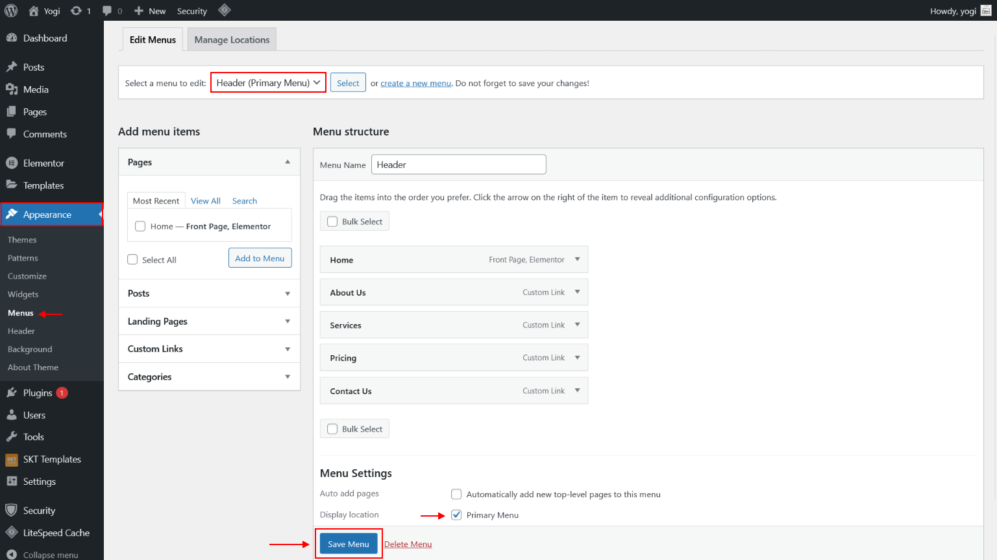The width and height of the screenshot is (997, 560).
Task: Open Background under Appearance
Action: [30, 349]
